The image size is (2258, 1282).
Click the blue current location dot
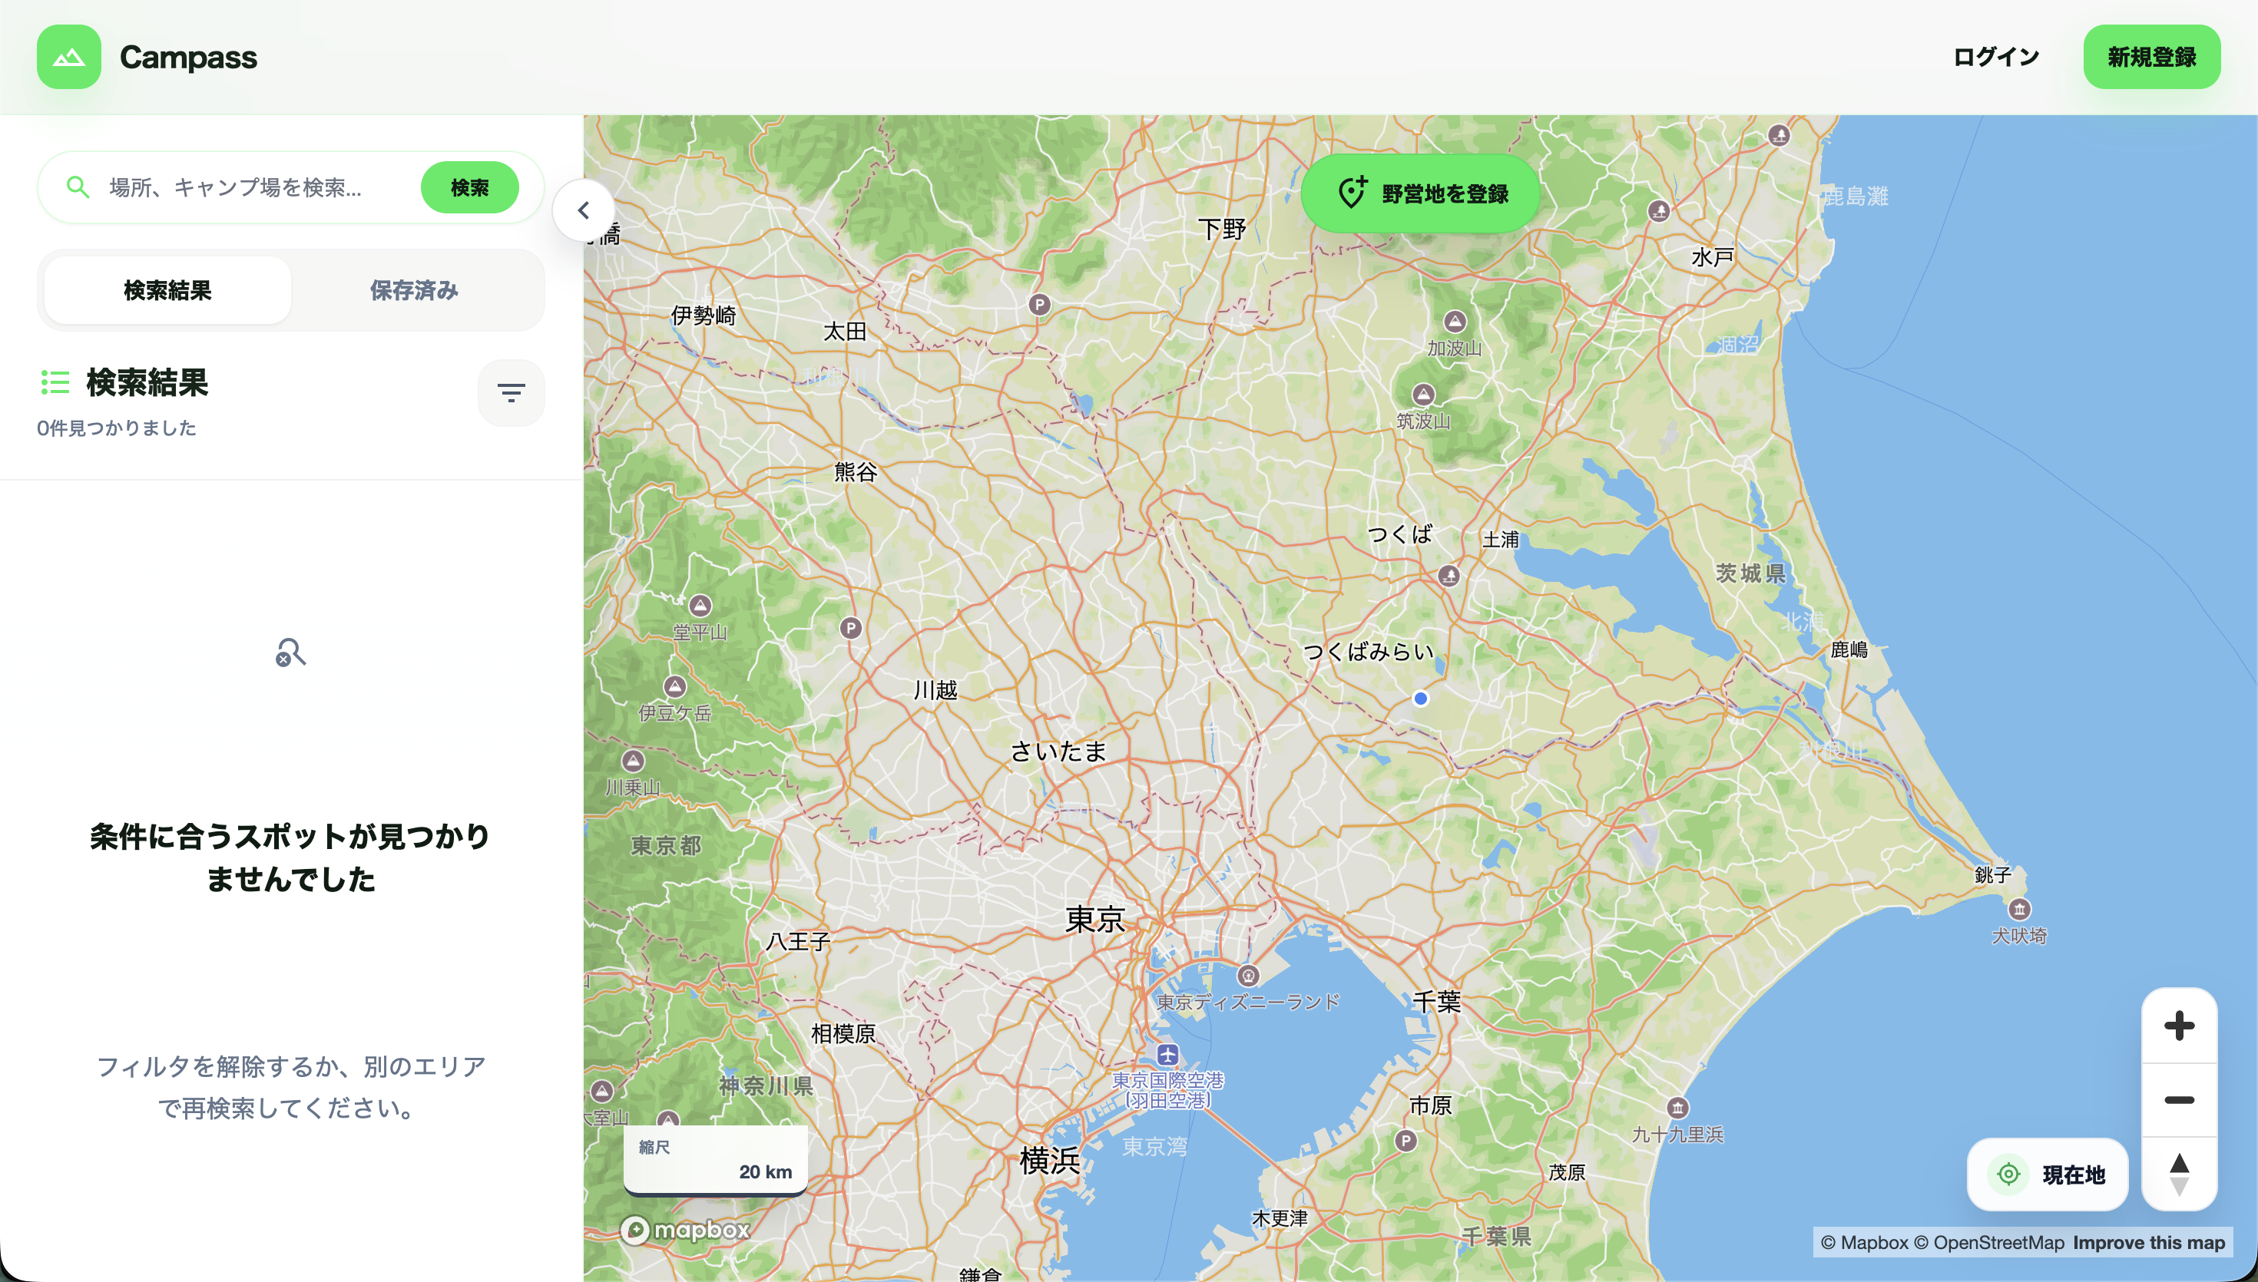coord(1421,699)
